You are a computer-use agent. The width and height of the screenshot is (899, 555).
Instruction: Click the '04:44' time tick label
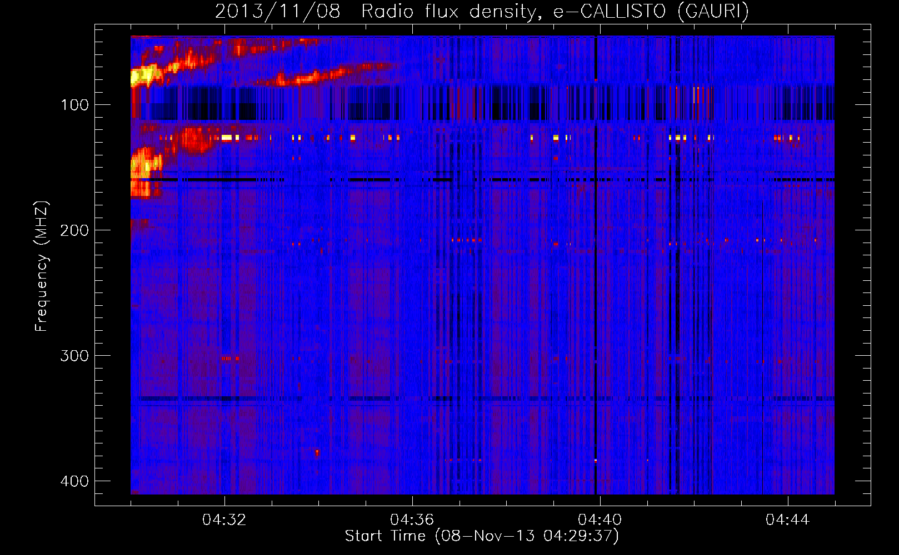(x=787, y=519)
